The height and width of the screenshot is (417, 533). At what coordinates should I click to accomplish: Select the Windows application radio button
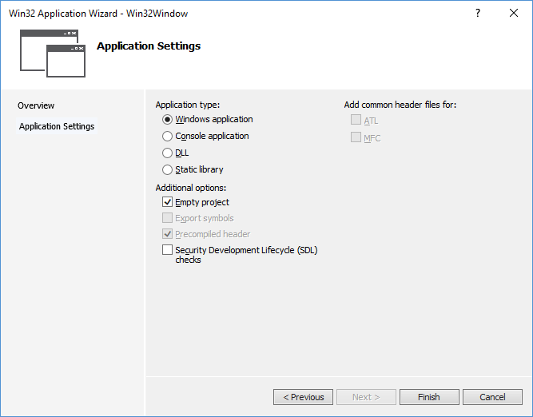coord(167,120)
